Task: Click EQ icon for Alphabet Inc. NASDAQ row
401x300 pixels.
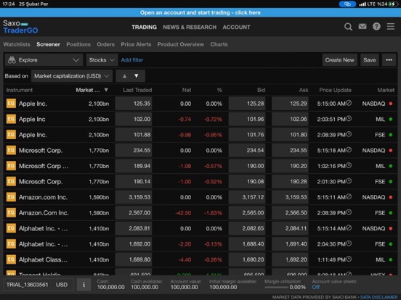Action: point(11,228)
